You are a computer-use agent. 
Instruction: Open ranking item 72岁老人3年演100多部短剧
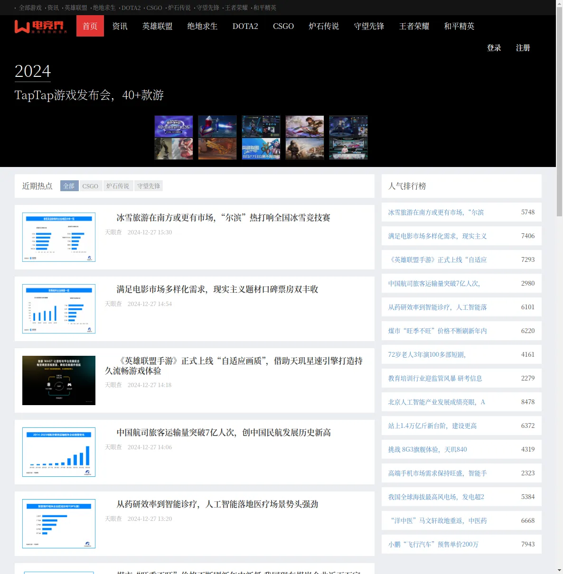tap(427, 354)
